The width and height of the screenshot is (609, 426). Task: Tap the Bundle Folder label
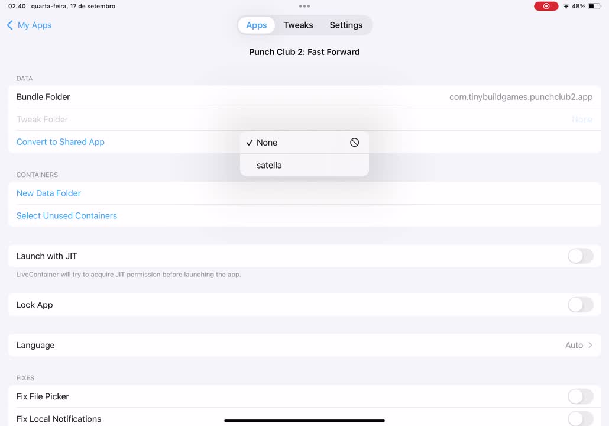click(43, 97)
